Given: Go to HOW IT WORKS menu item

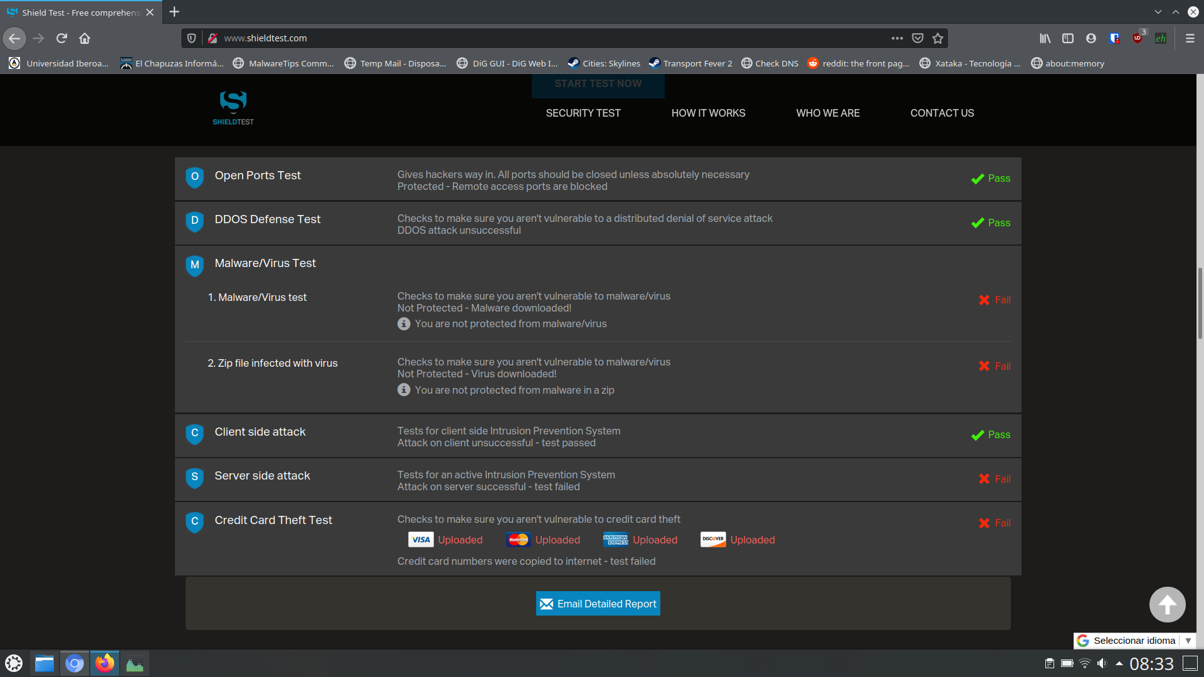Looking at the screenshot, I should tap(708, 113).
